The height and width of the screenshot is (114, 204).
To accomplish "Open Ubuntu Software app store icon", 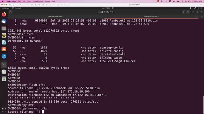I will click(4, 49).
